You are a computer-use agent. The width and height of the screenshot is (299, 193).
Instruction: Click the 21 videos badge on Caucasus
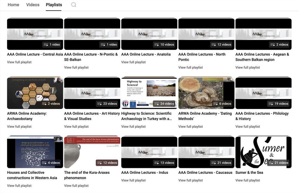point(221,163)
